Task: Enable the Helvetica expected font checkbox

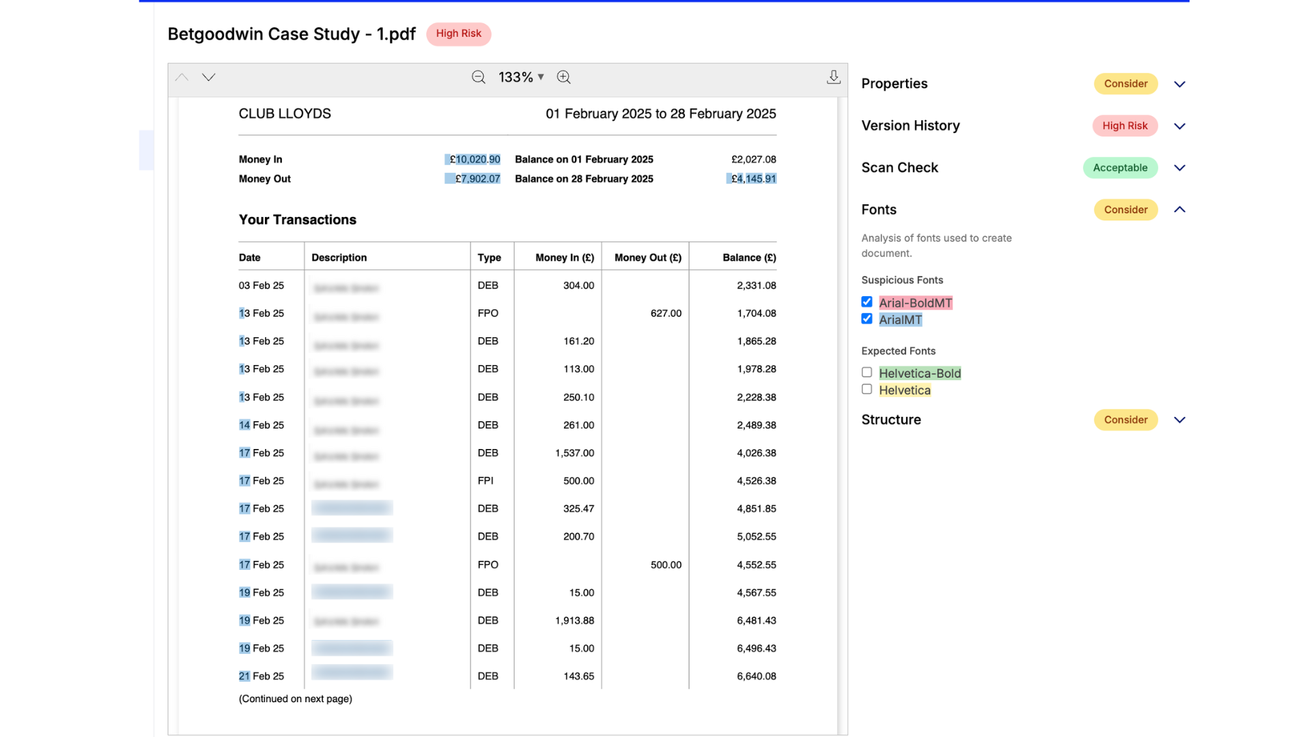Action: (866, 389)
